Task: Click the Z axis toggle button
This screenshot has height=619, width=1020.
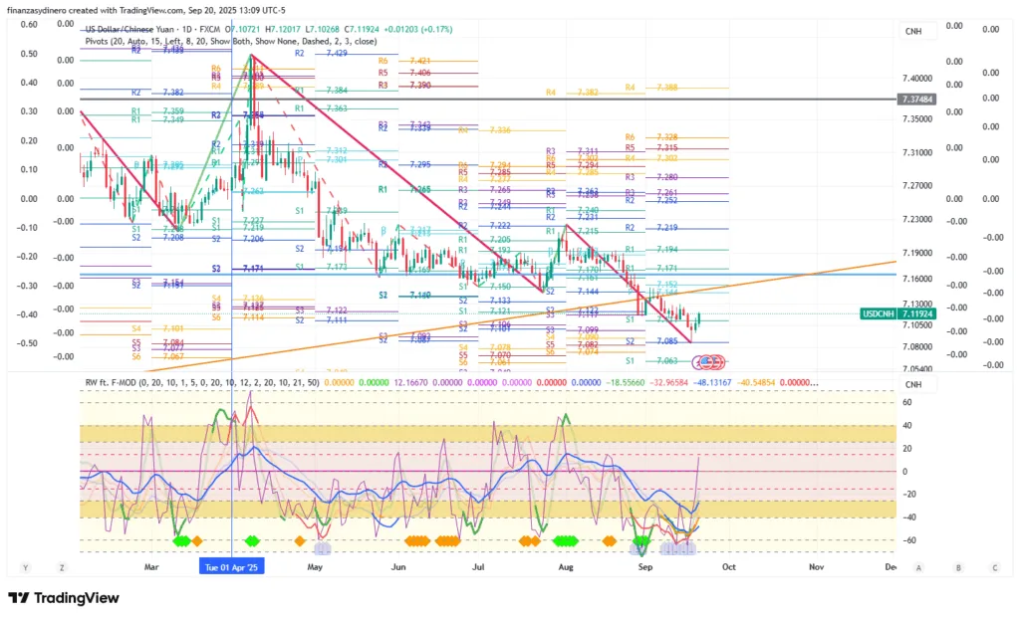Action: (62, 567)
